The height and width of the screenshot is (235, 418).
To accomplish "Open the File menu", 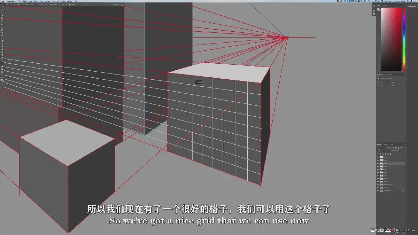I will point(20,1).
